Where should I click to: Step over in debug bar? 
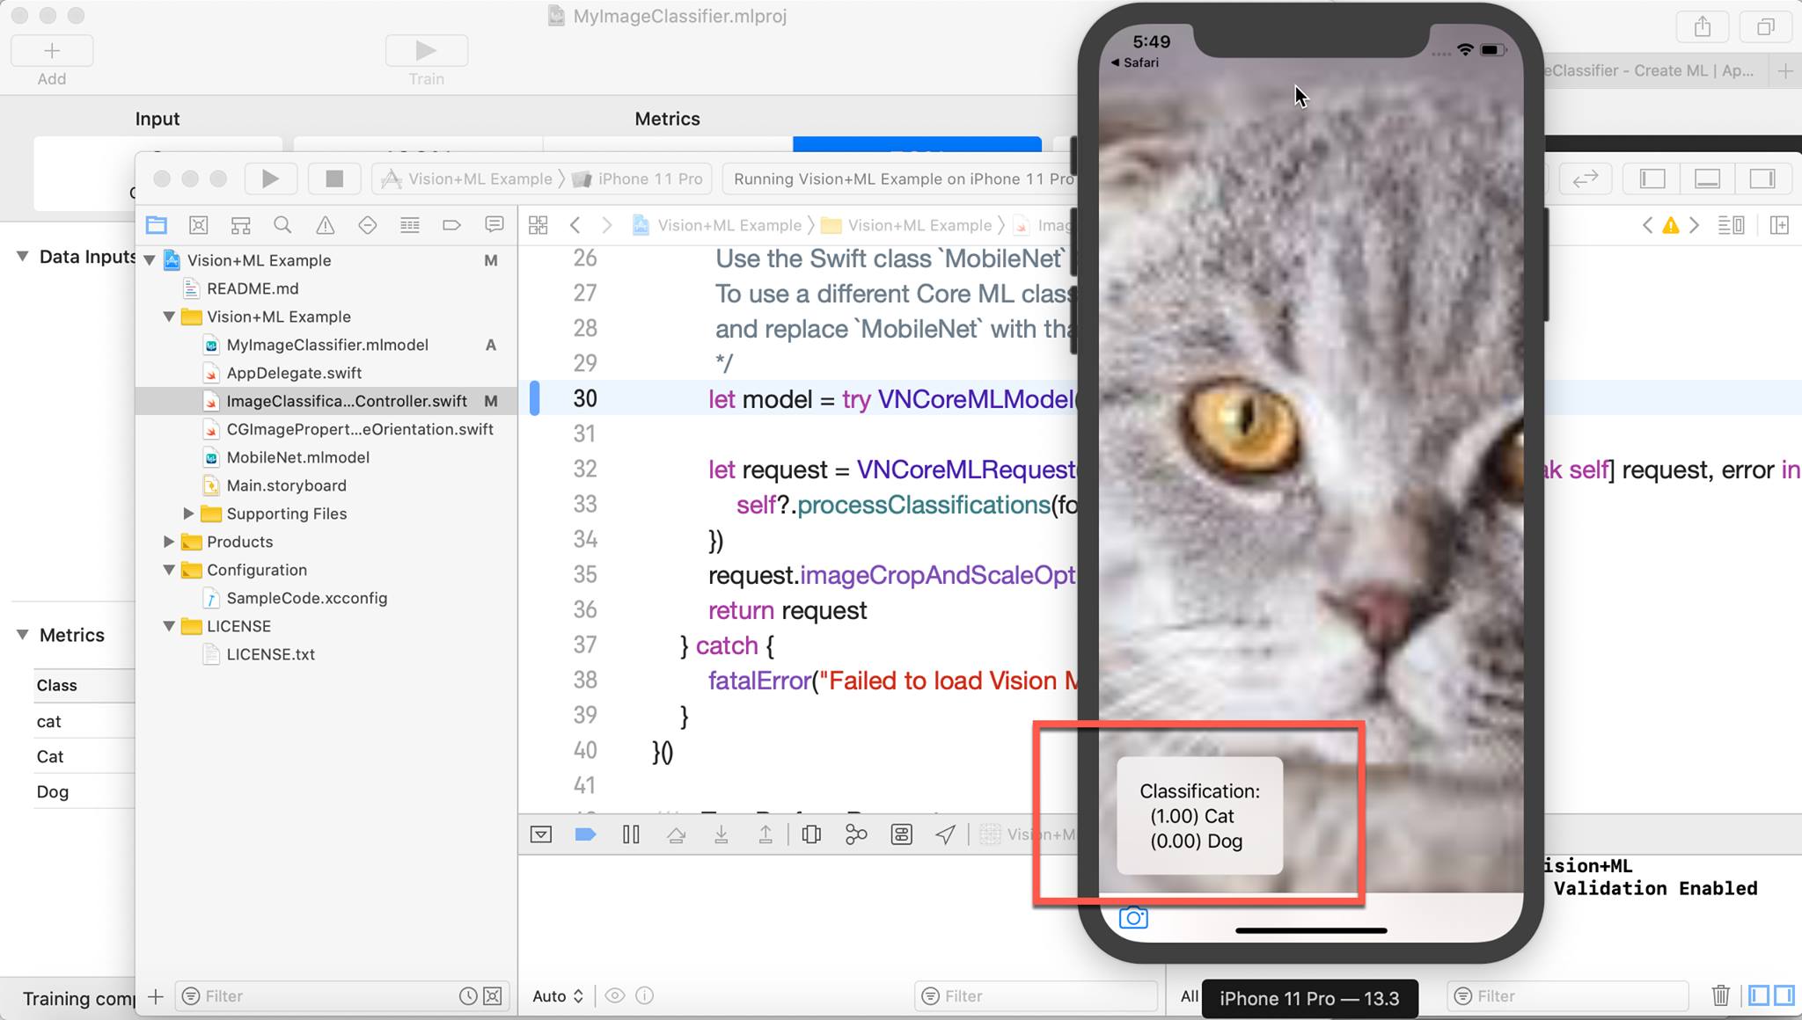tap(676, 834)
